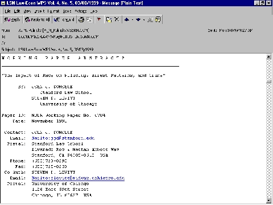Delete the message using the X icon
Screen dimensions: 273x205
[x=117, y=19]
